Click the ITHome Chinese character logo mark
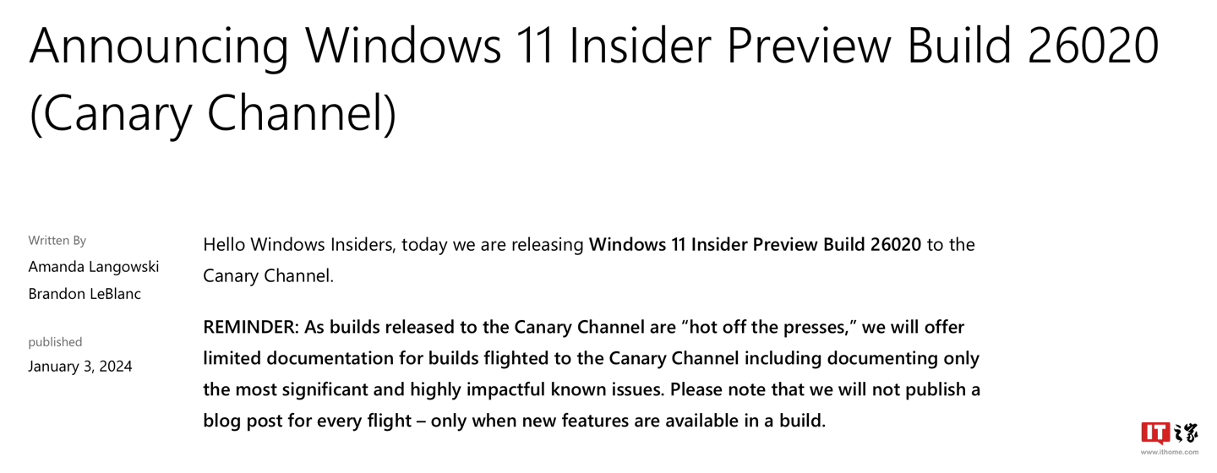This screenshot has width=1217, height=473. click(x=1186, y=433)
